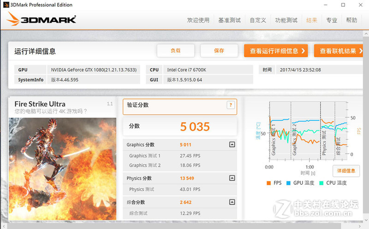Click the 12.29 FPS value
The image size is (369, 229).
[x=190, y=213]
